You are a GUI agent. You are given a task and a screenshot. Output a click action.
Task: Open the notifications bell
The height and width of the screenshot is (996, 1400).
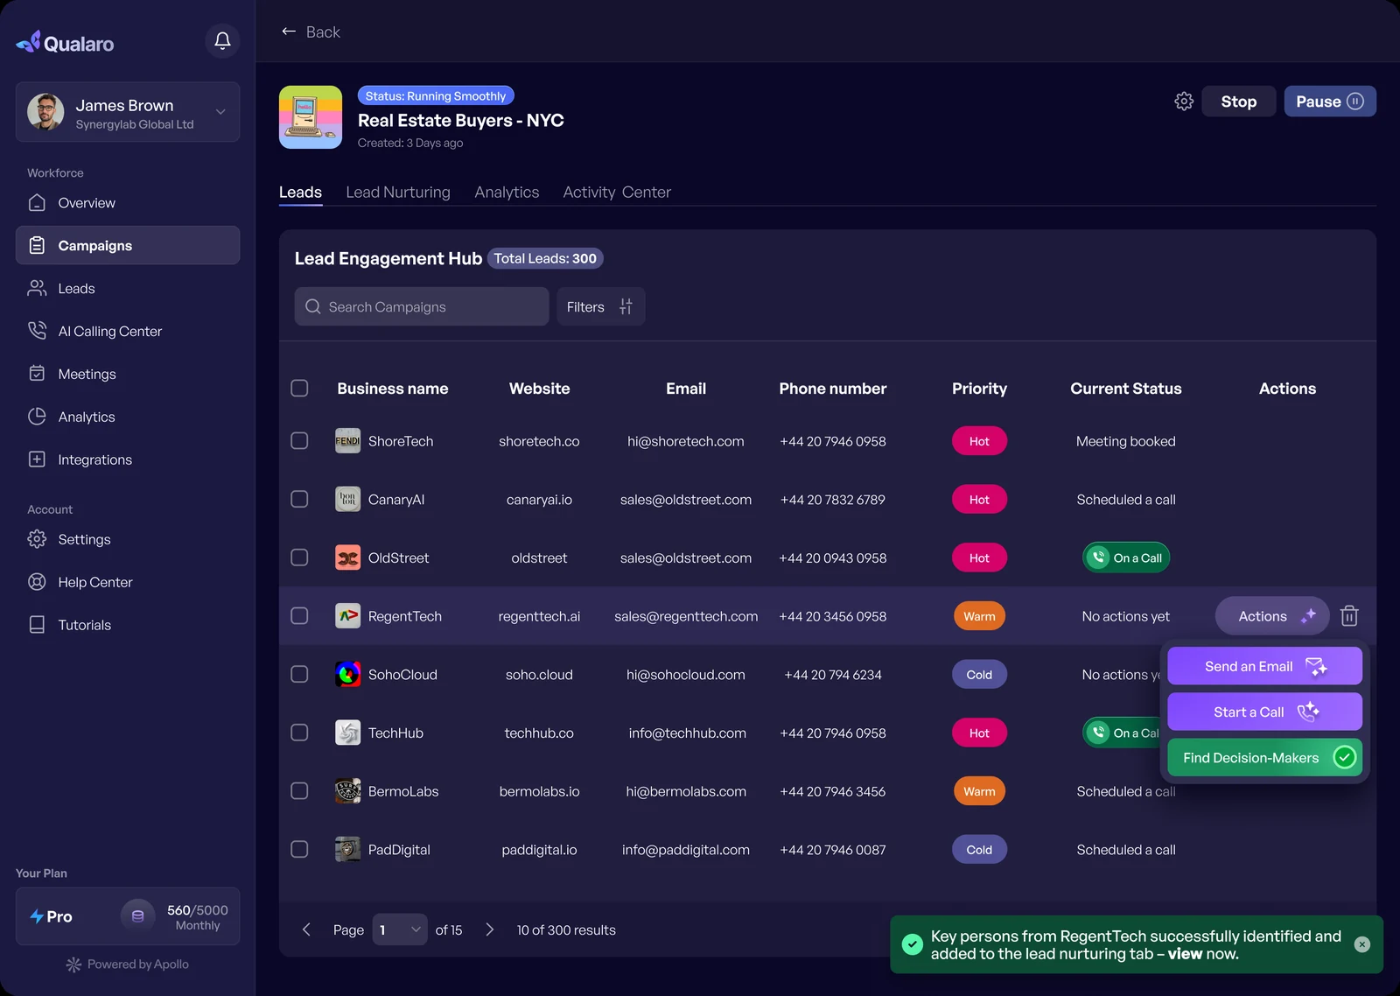(x=222, y=41)
